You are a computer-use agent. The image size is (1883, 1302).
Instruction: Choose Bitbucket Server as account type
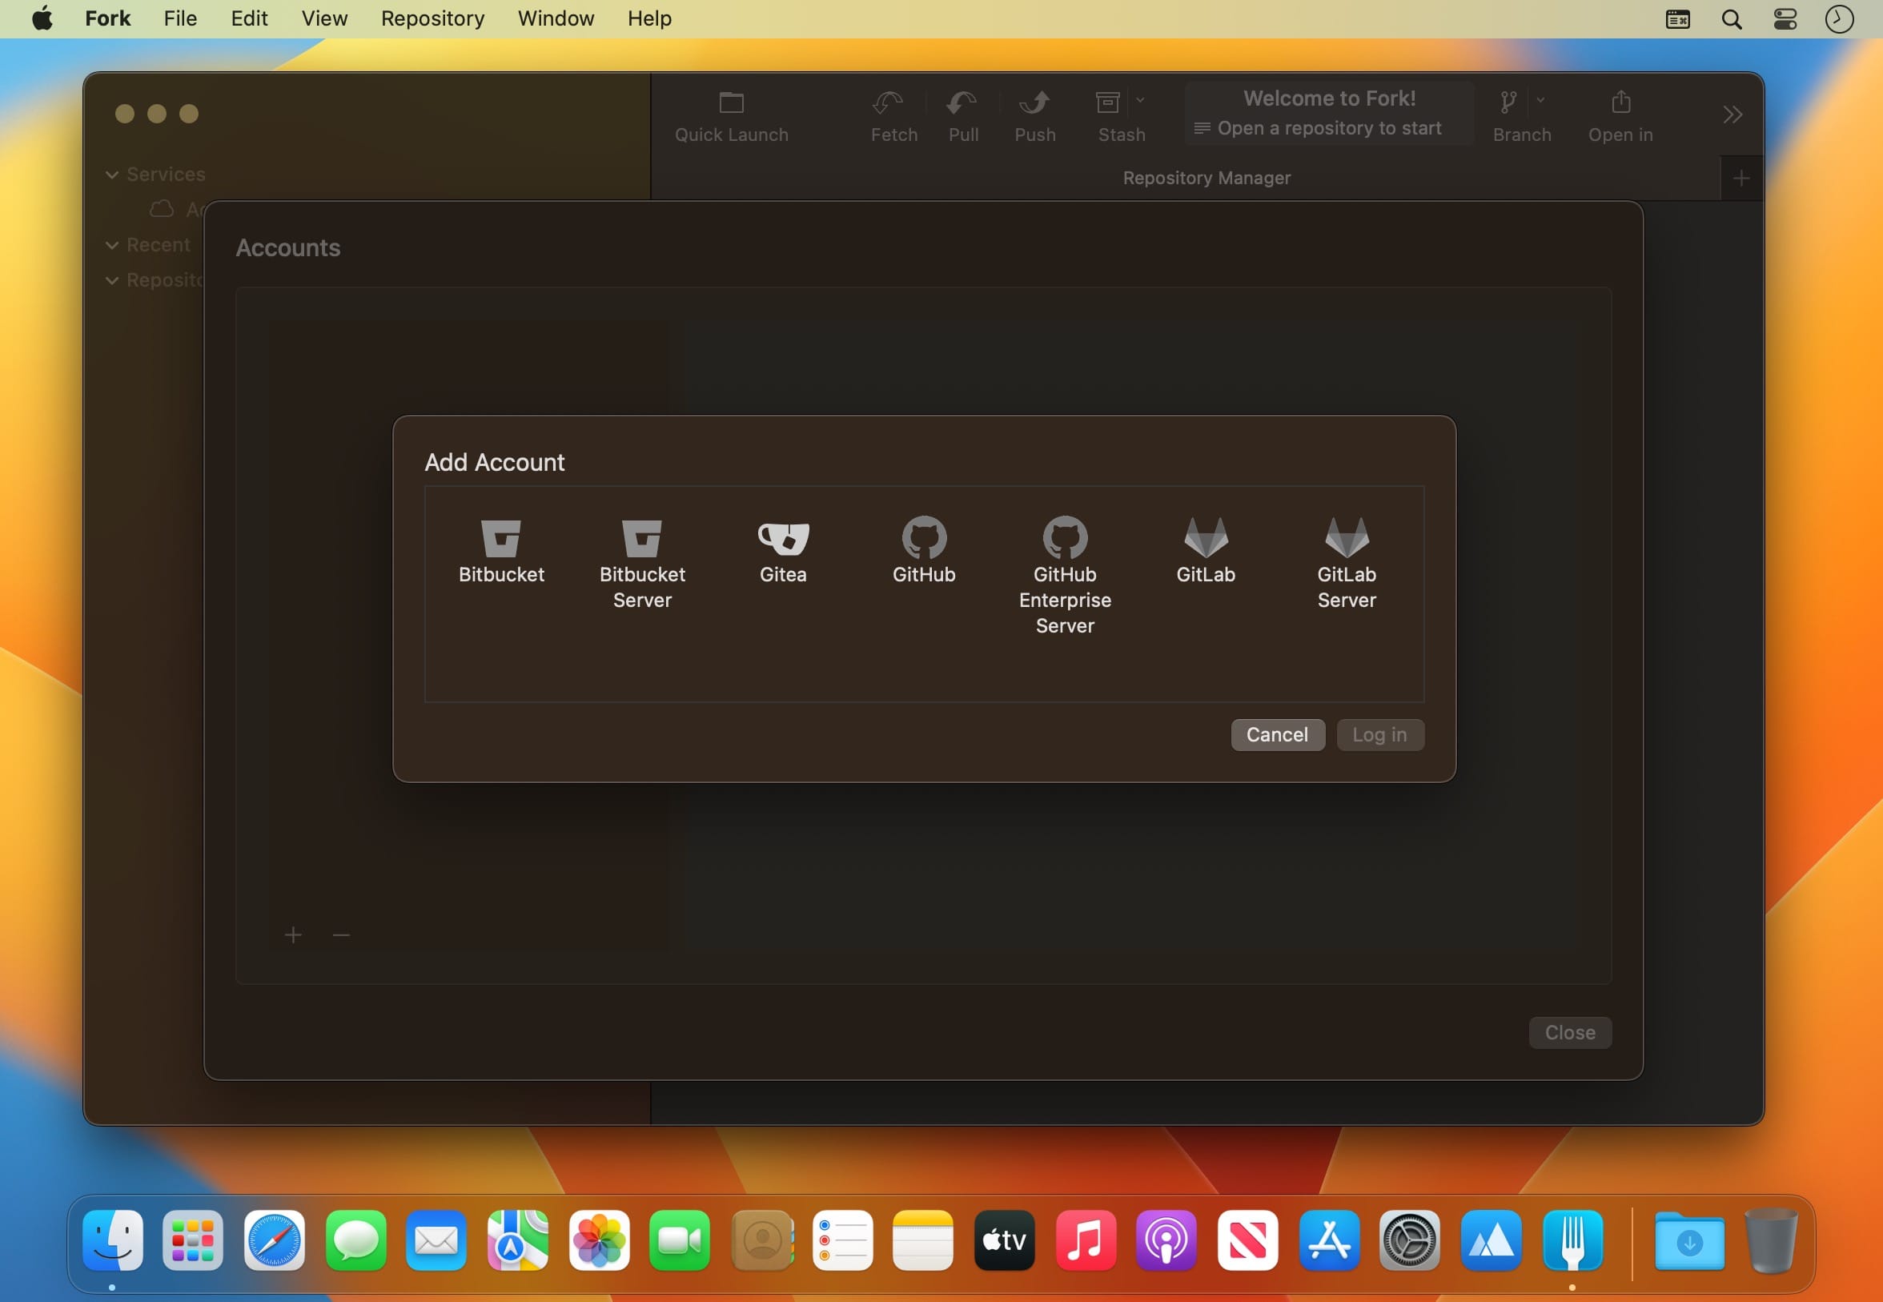(x=642, y=538)
